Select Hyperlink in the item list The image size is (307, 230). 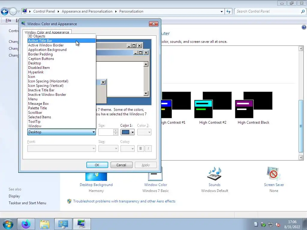61,72
